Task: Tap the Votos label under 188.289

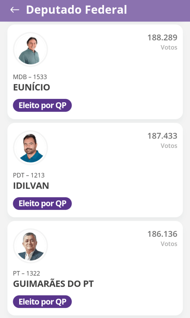Action: (x=169, y=48)
